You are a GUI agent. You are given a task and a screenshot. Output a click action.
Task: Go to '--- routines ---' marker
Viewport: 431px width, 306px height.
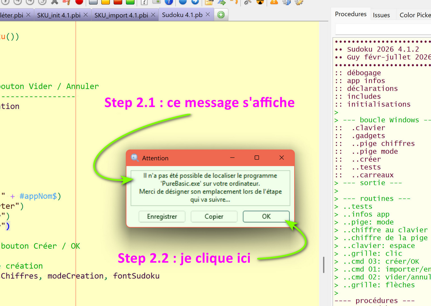click(x=377, y=199)
